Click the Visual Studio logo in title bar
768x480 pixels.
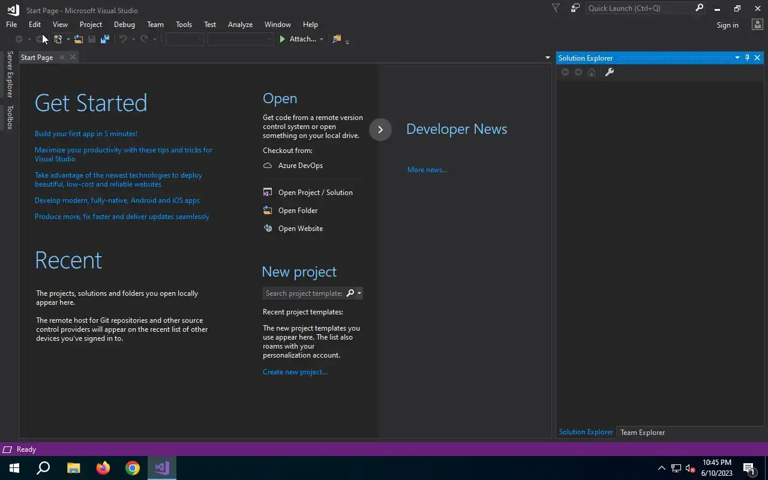click(x=13, y=10)
